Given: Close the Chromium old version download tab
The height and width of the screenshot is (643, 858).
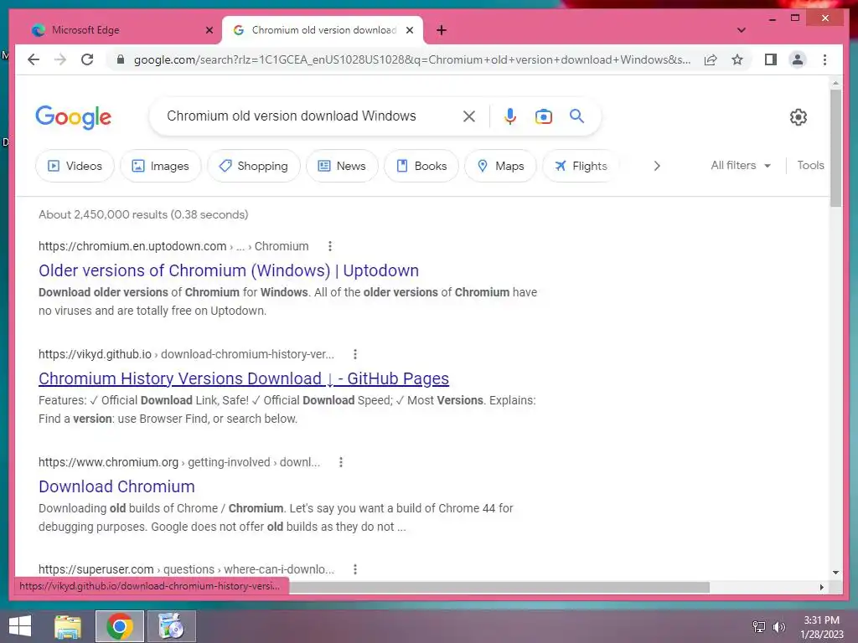Looking at the screenshot, I should pos(409,30).
